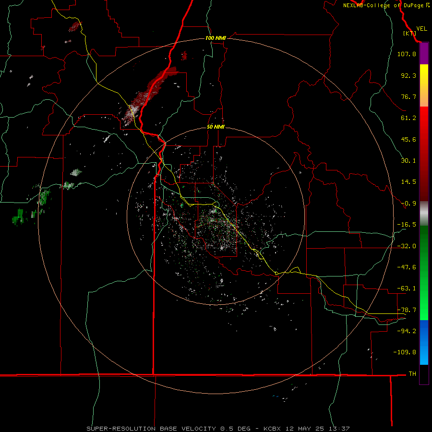
Task: Click the 30.1 velocity scale value
Action: pos(408,161)
